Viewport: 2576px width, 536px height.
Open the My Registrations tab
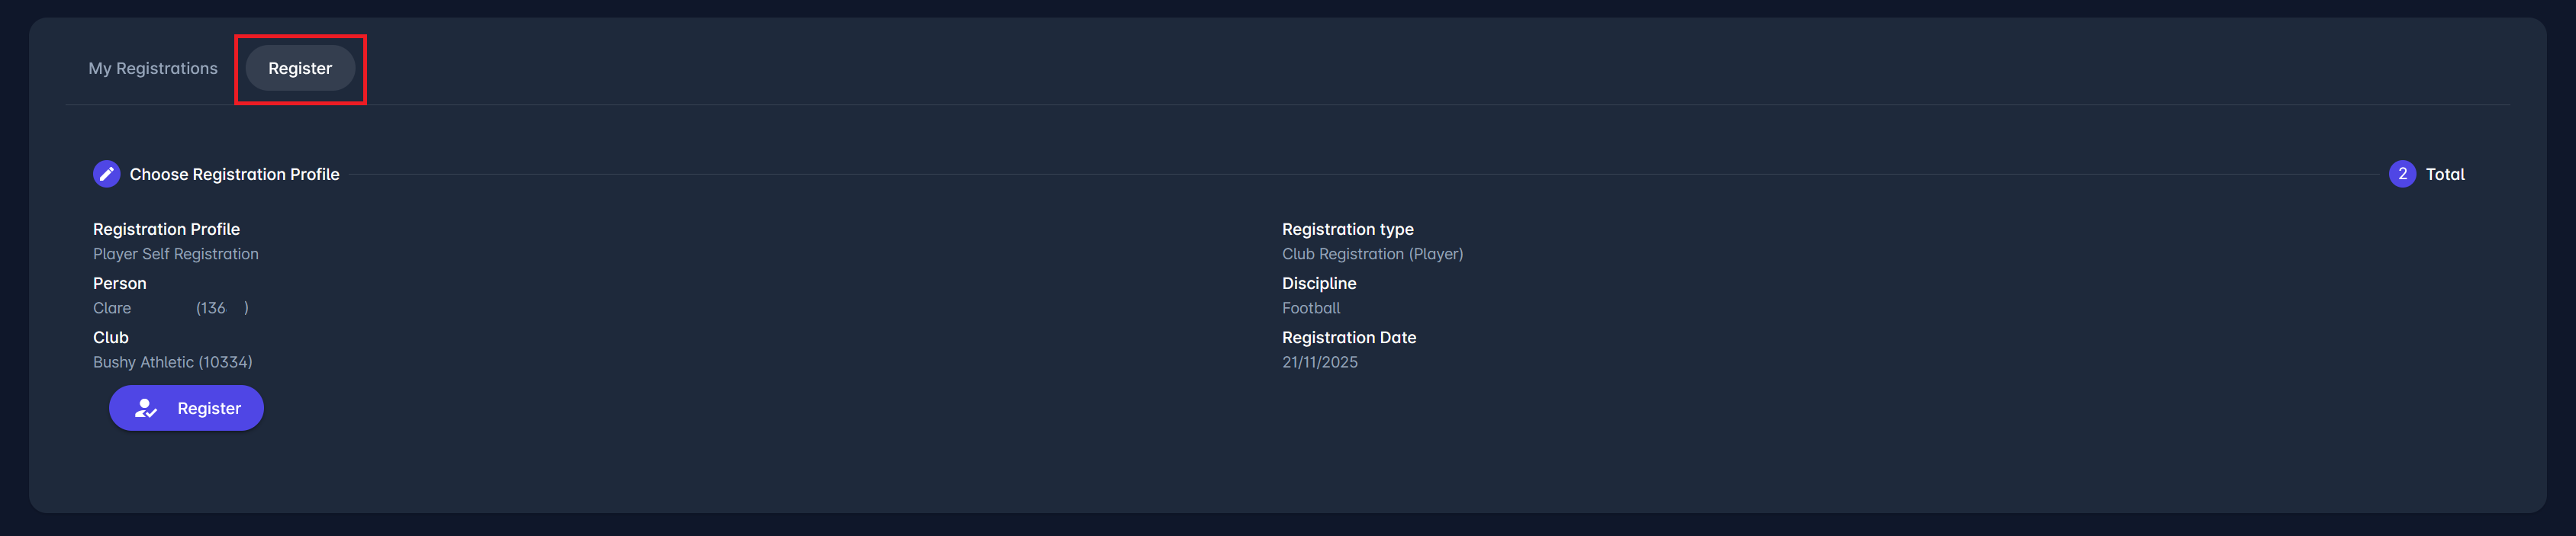tap(152, 68)
